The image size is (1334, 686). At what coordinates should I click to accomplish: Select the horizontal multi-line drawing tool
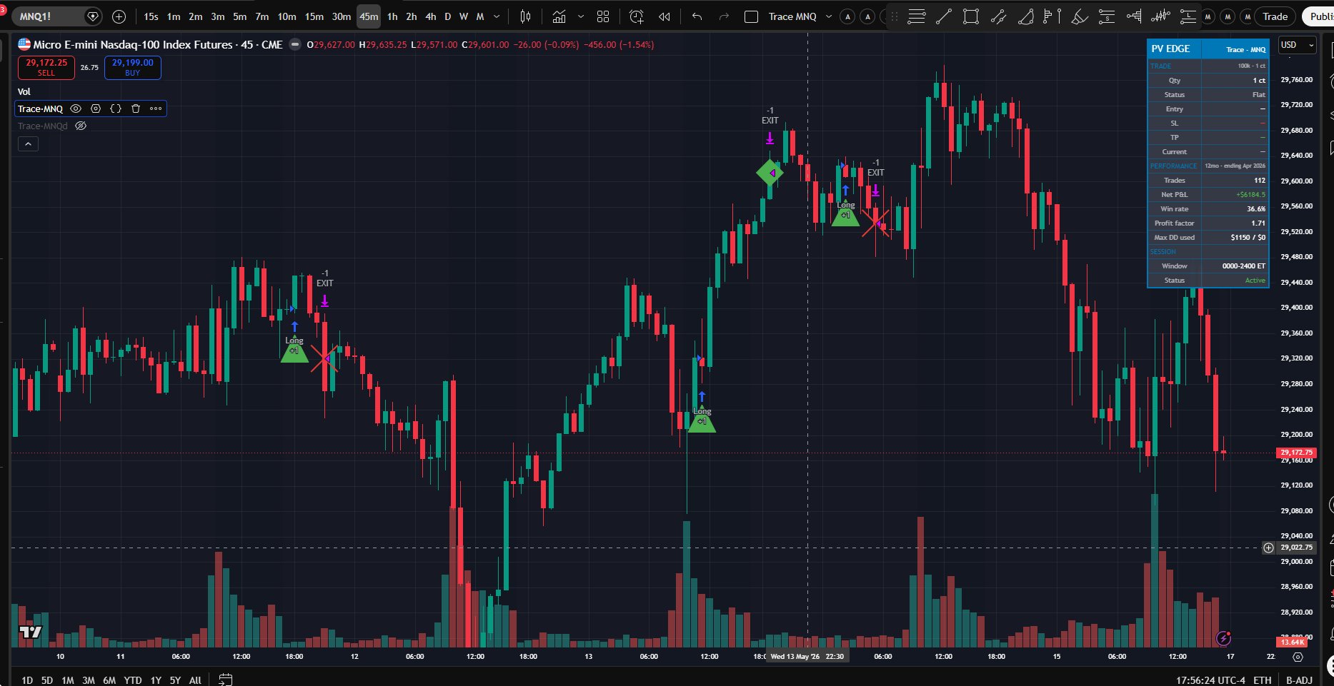pyautogui.click(x=916, y=16)
